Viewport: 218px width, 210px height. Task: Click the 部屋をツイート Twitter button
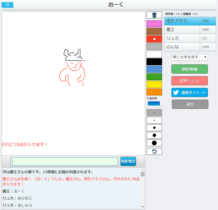pyautogui.click(x=189, y=92)
